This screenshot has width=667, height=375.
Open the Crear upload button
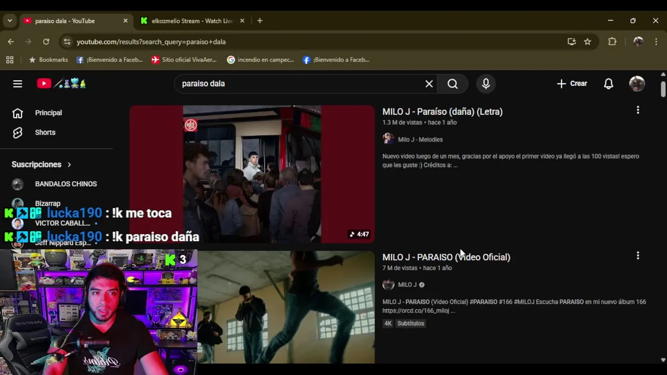pos(572,83)
